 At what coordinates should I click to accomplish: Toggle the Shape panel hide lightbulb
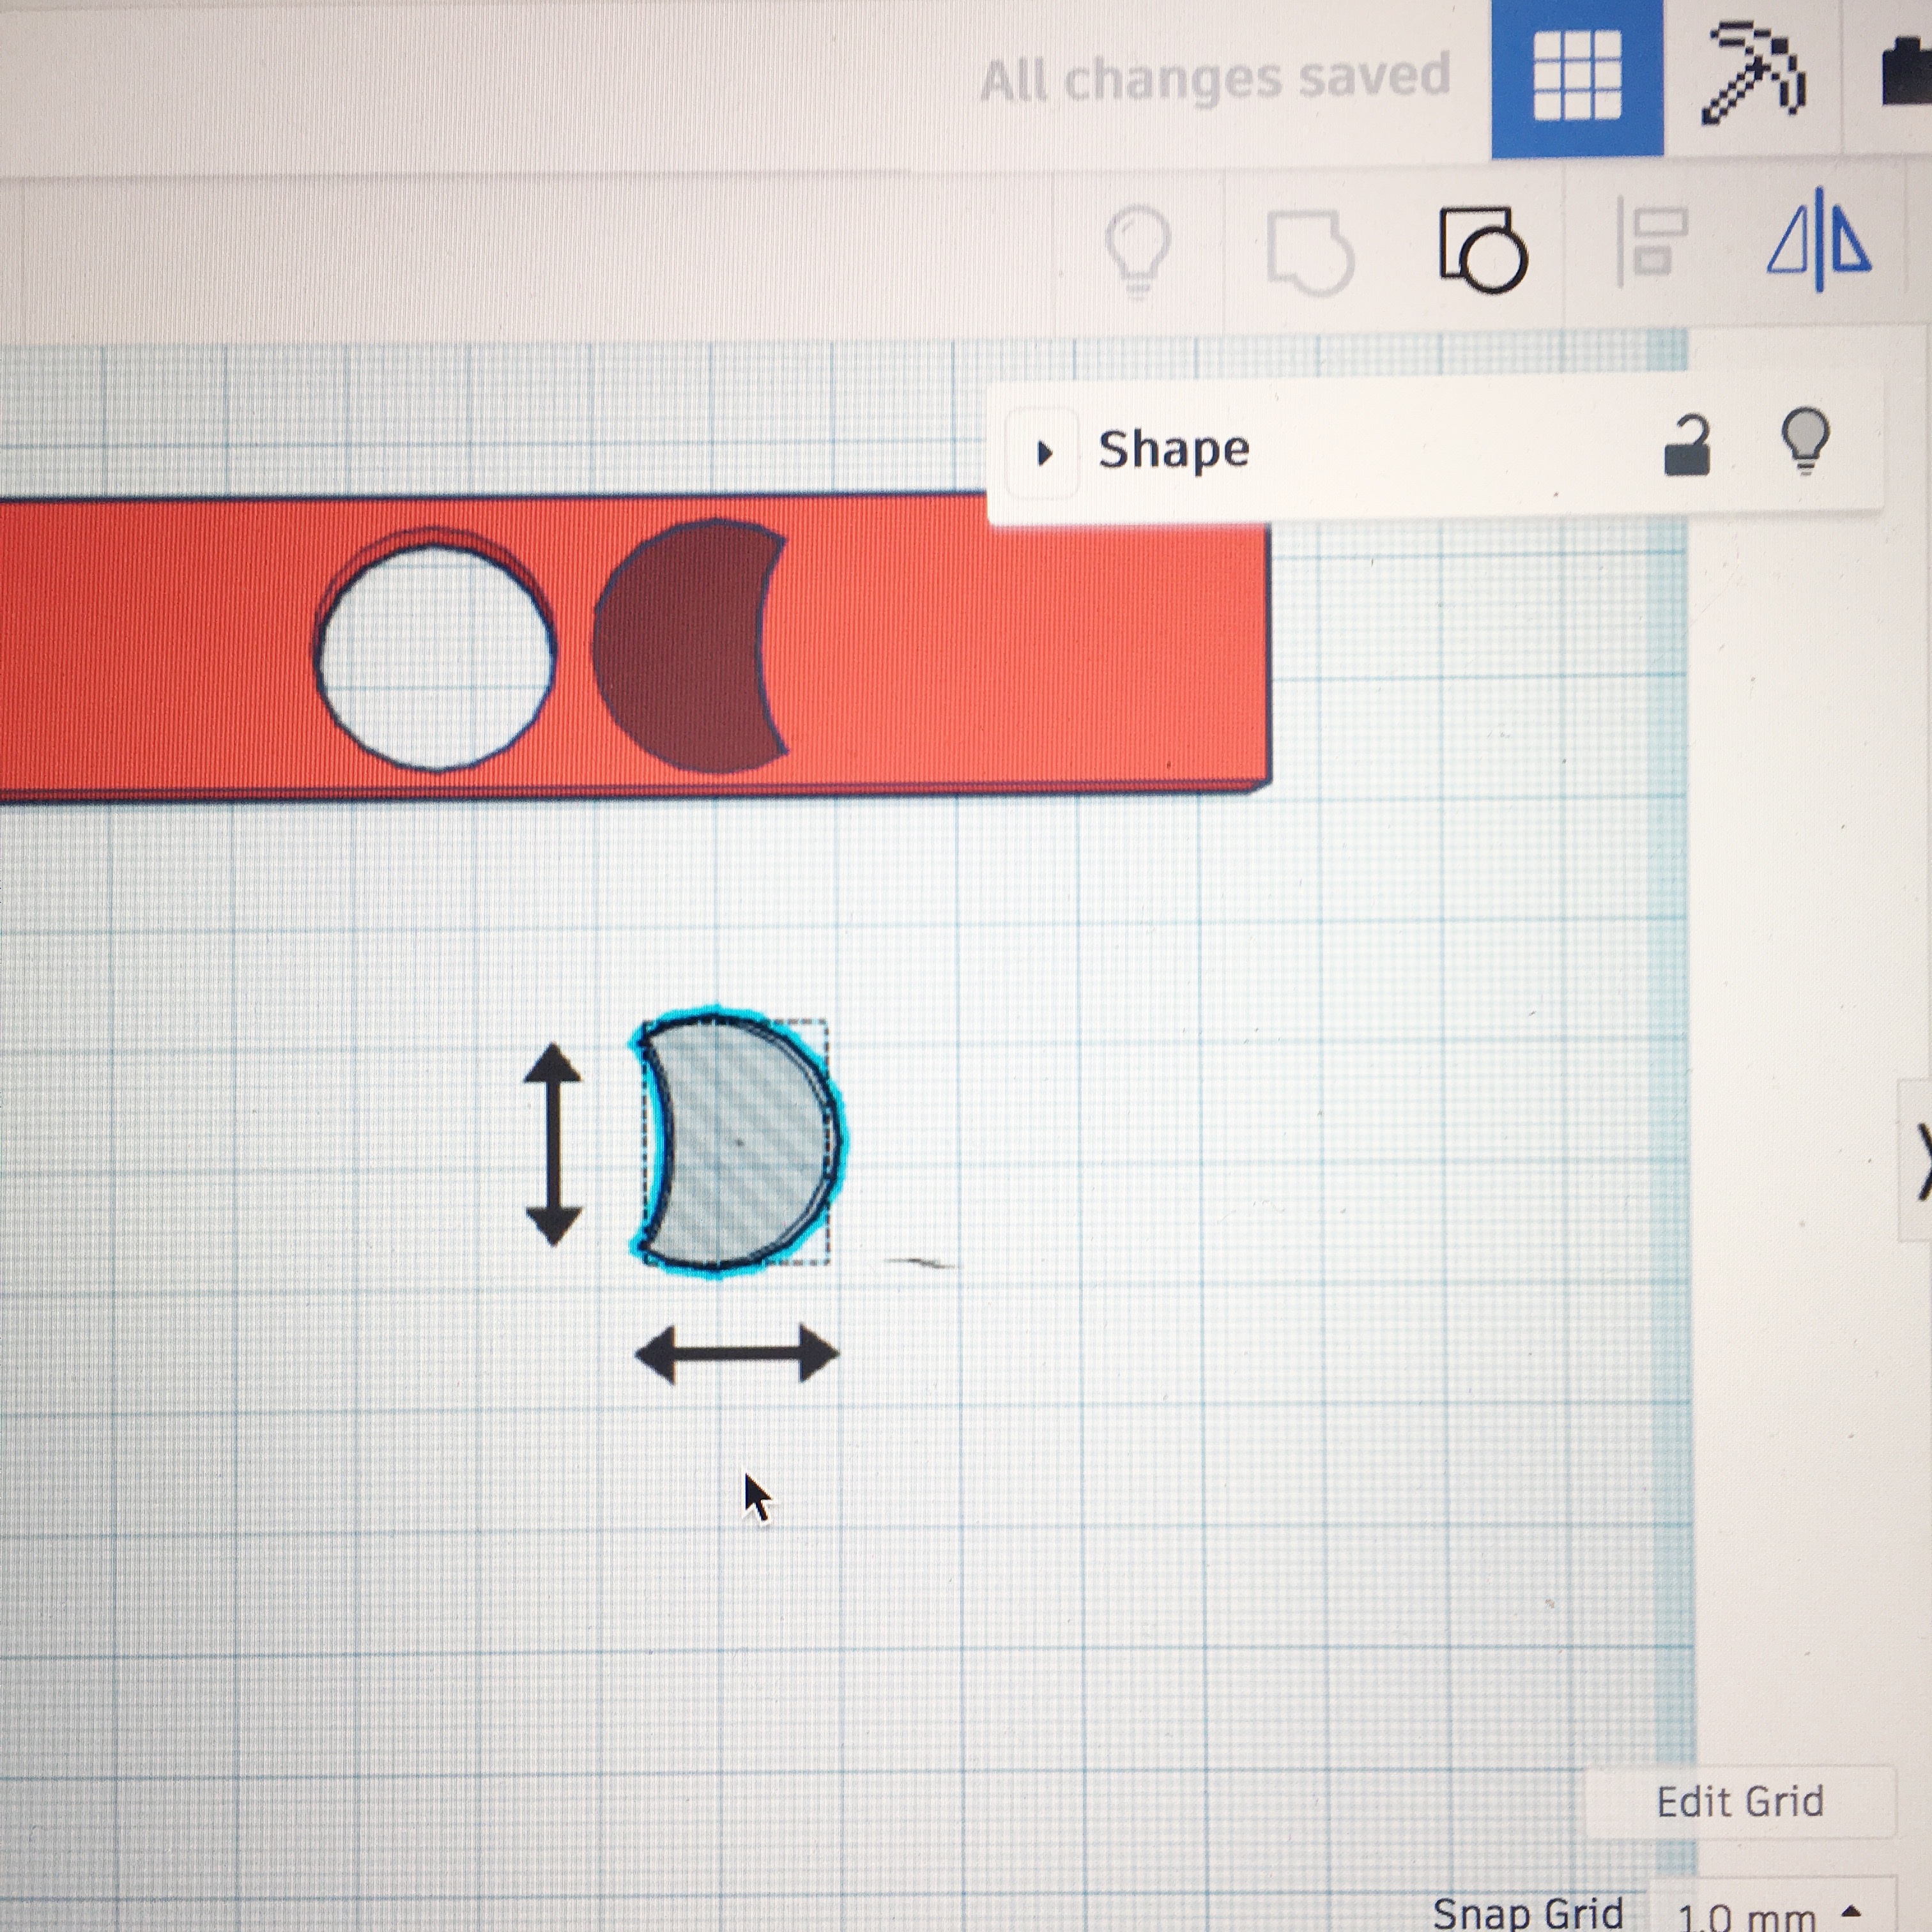coord(1805,441)
